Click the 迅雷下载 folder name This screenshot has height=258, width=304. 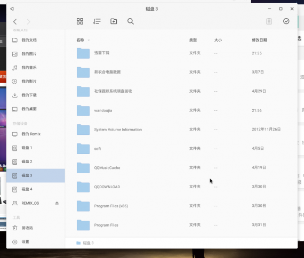[x=102, y=53]
